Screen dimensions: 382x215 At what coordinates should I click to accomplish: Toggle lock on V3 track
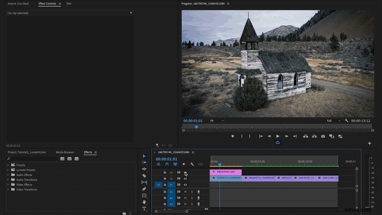[165, 173]
